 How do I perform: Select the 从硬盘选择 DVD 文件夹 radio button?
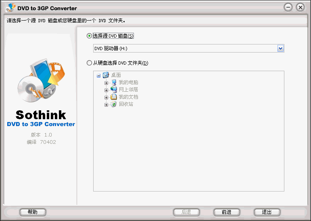pyautogui.click(x=89, y=63)
